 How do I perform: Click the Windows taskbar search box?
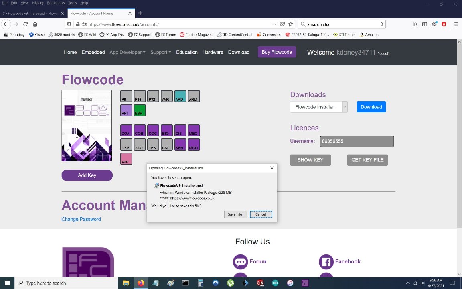(66, 283)
